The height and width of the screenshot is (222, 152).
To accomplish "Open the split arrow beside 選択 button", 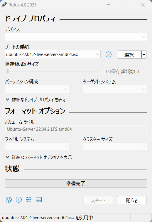I will [x=144, y=54].
